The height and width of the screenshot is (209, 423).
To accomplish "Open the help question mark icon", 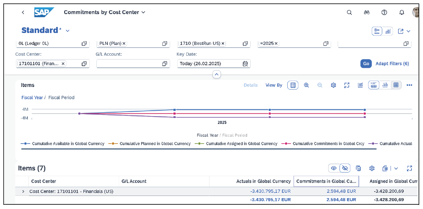I will 384,12.
